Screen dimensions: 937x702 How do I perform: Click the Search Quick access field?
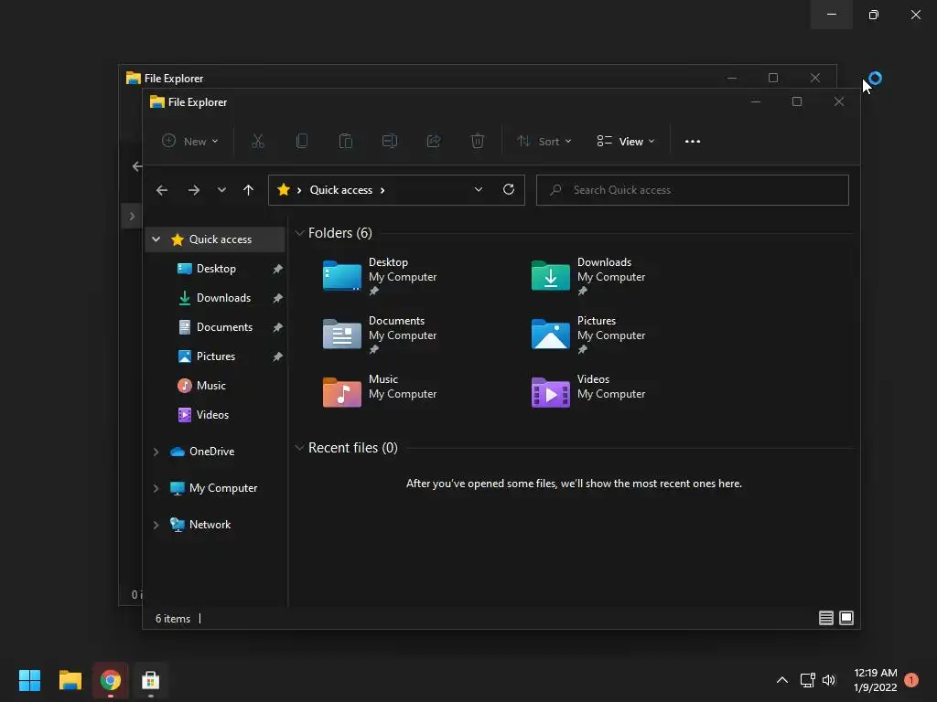tap(692, 190)
